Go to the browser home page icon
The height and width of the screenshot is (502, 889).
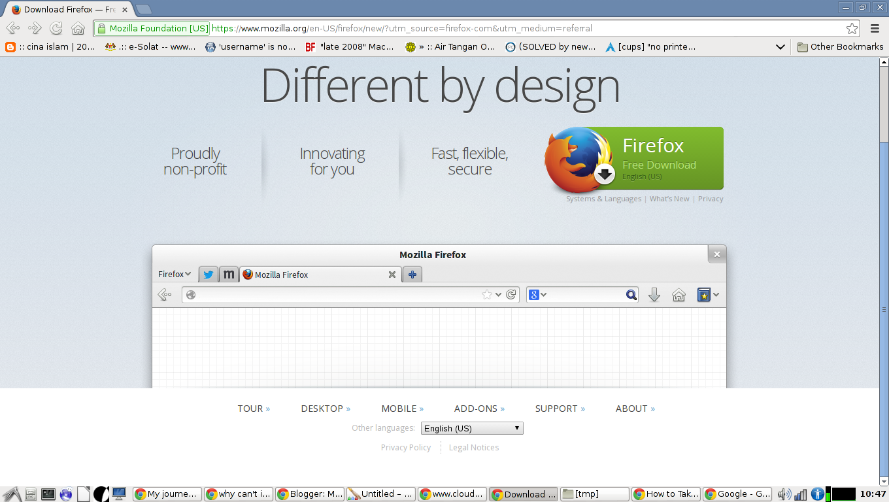point(78,28)
